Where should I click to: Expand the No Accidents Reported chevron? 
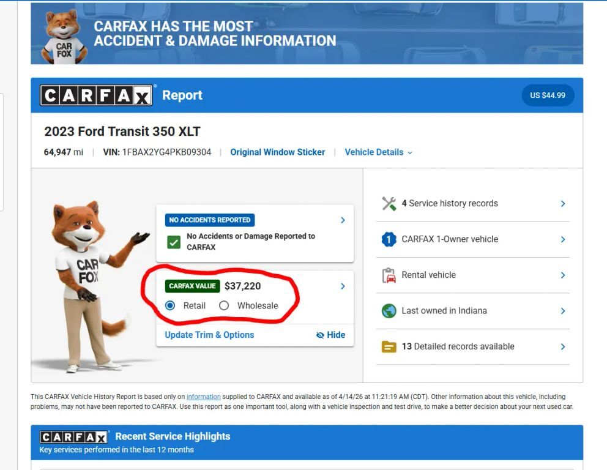click(x=343, y=220)
